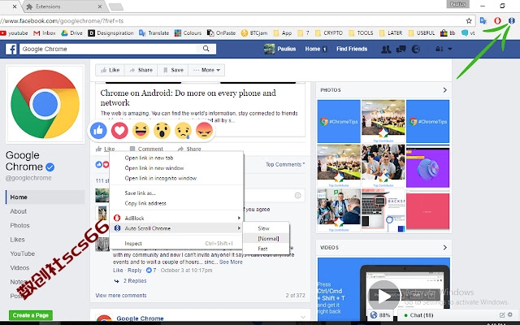Open the OnPaste bookmark

(x=221, y=33)
